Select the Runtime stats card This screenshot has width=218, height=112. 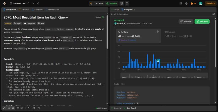click(139, 36)
